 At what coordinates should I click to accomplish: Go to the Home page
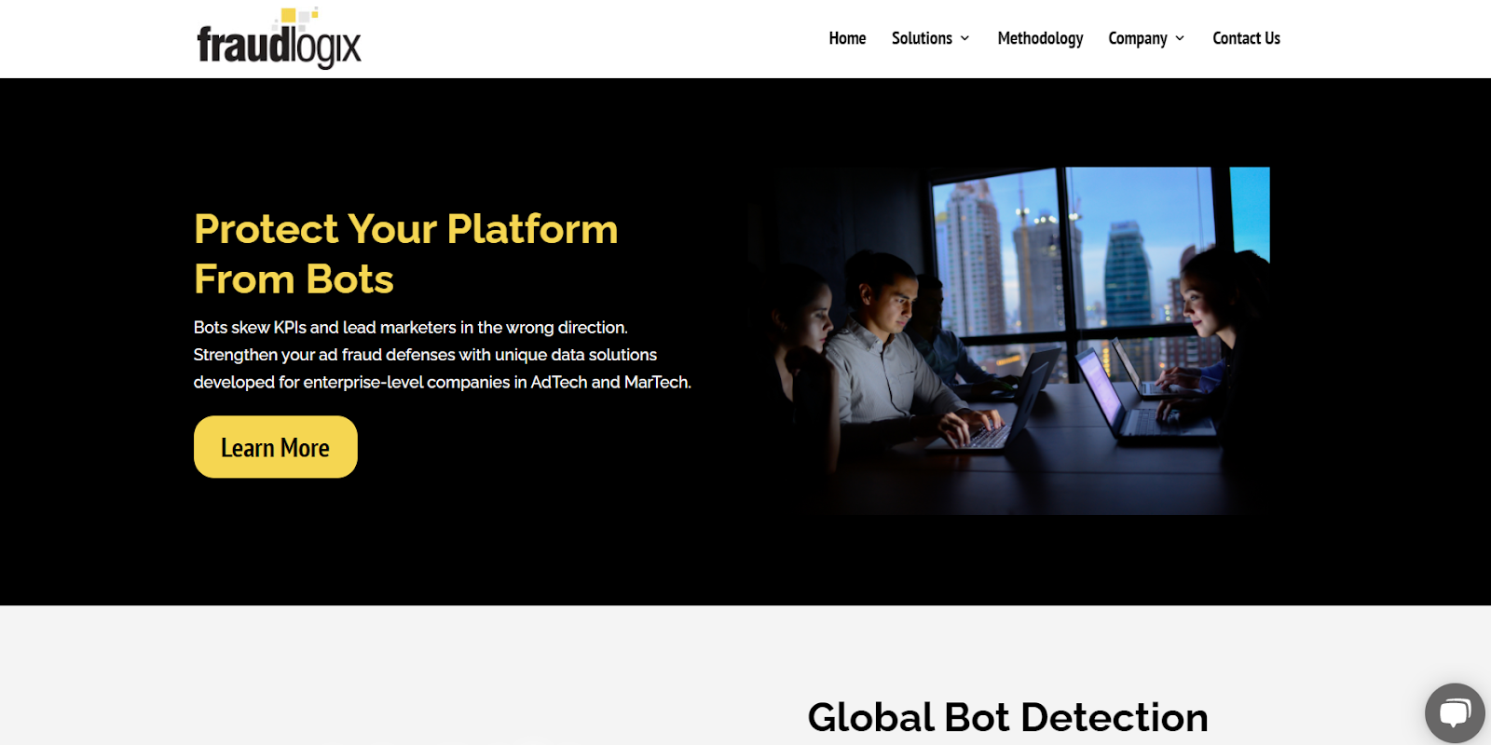[x=847, y=38]
